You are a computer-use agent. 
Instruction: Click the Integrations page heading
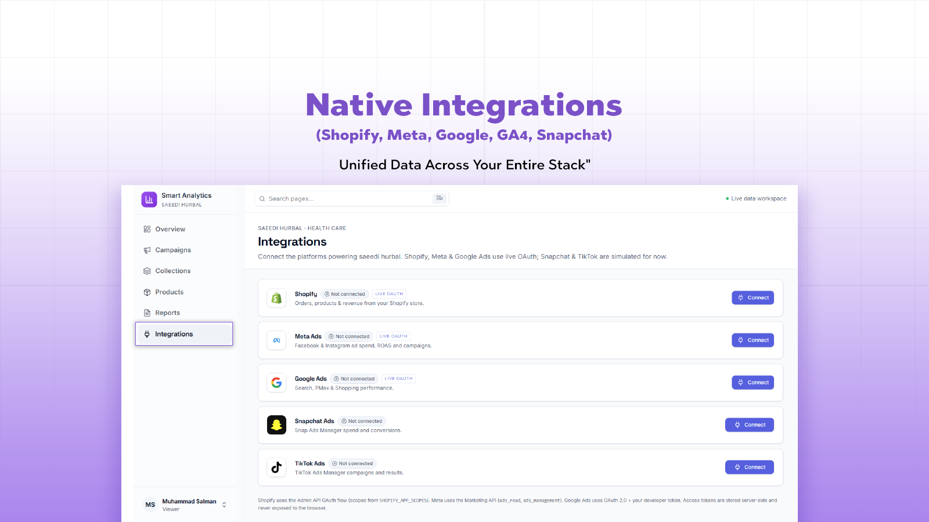292,242
